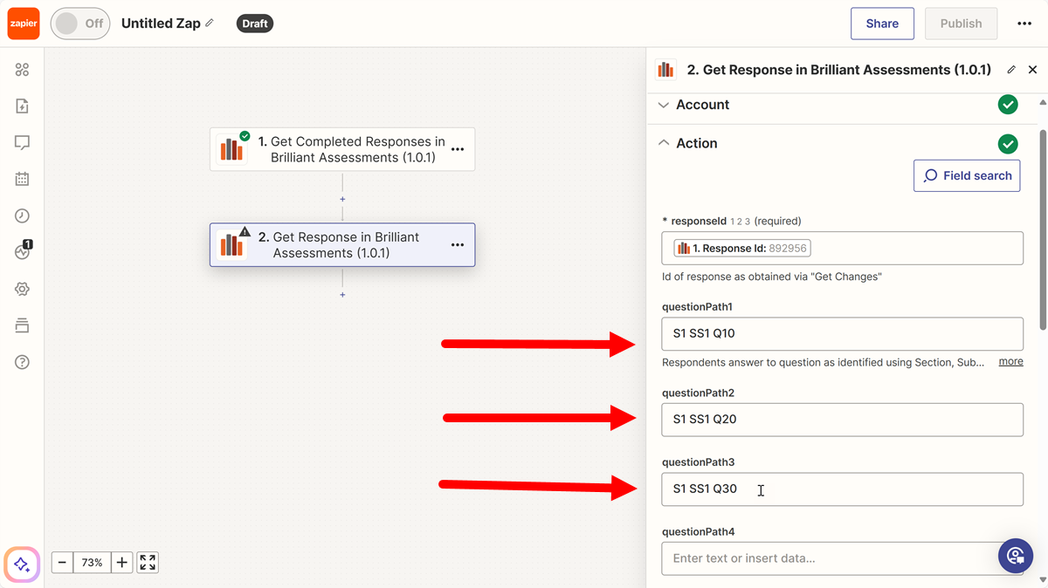Open the Zap history icon with notification badge

23,251
